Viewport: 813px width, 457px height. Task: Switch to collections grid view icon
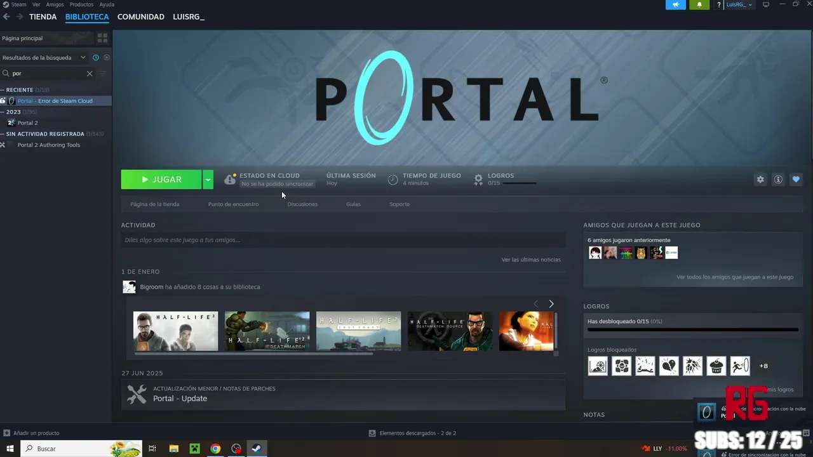pos(102,38)
